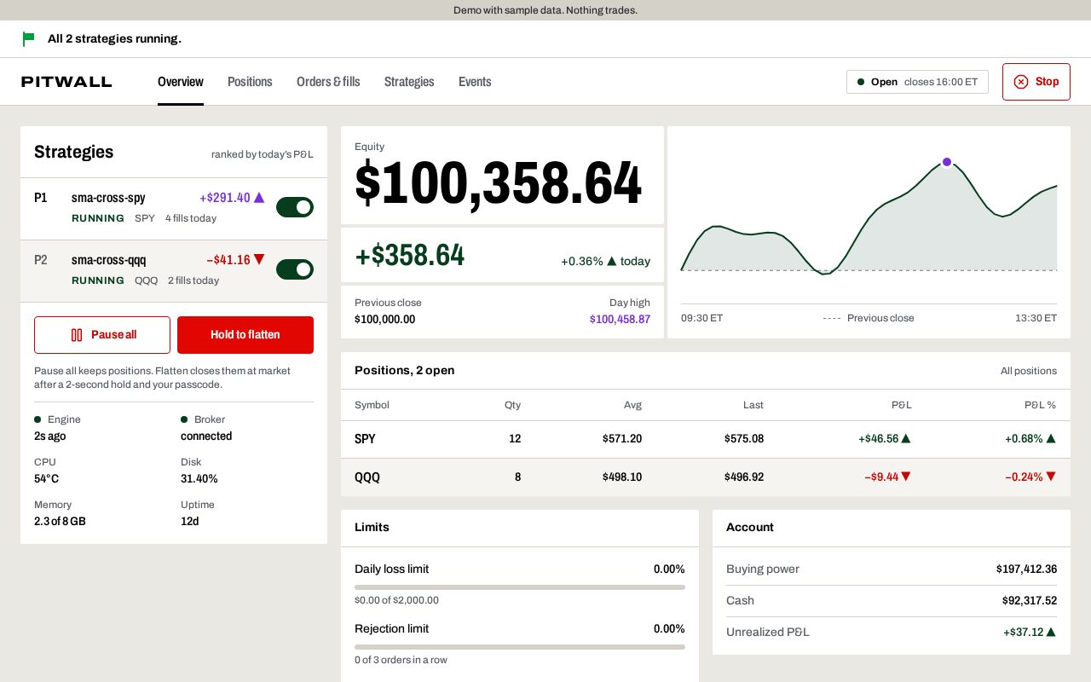Open the All positions link
The width and height of the screenshot is (1091, 682).
(1029, 371)
